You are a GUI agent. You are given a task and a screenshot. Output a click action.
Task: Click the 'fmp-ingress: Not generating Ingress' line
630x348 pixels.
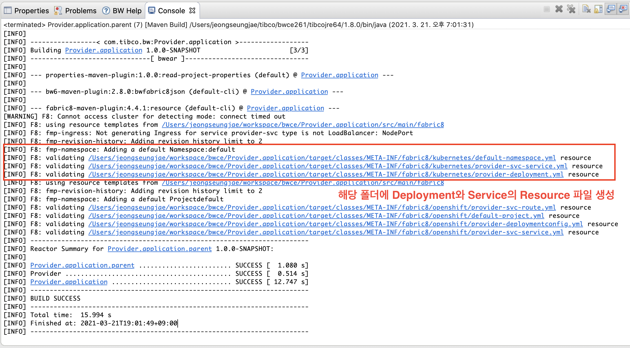pyautogui.click(x=208, y=133)
